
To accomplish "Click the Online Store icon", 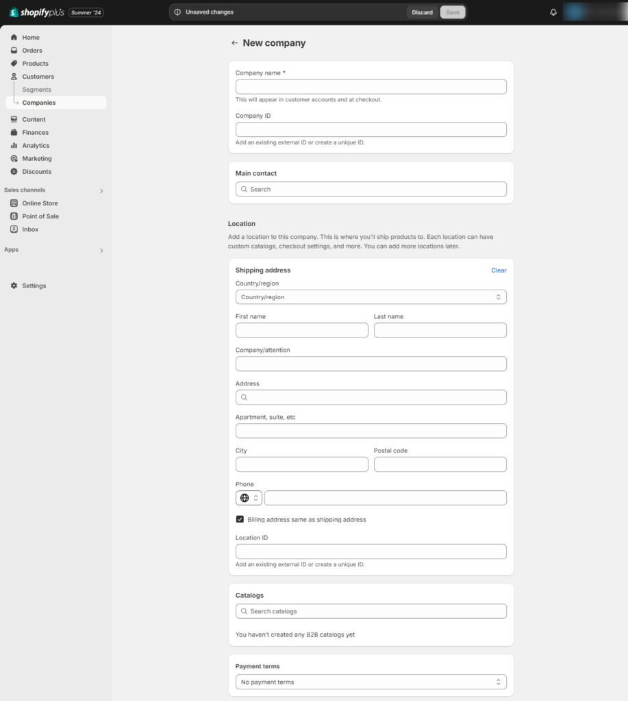I will 14,203.
